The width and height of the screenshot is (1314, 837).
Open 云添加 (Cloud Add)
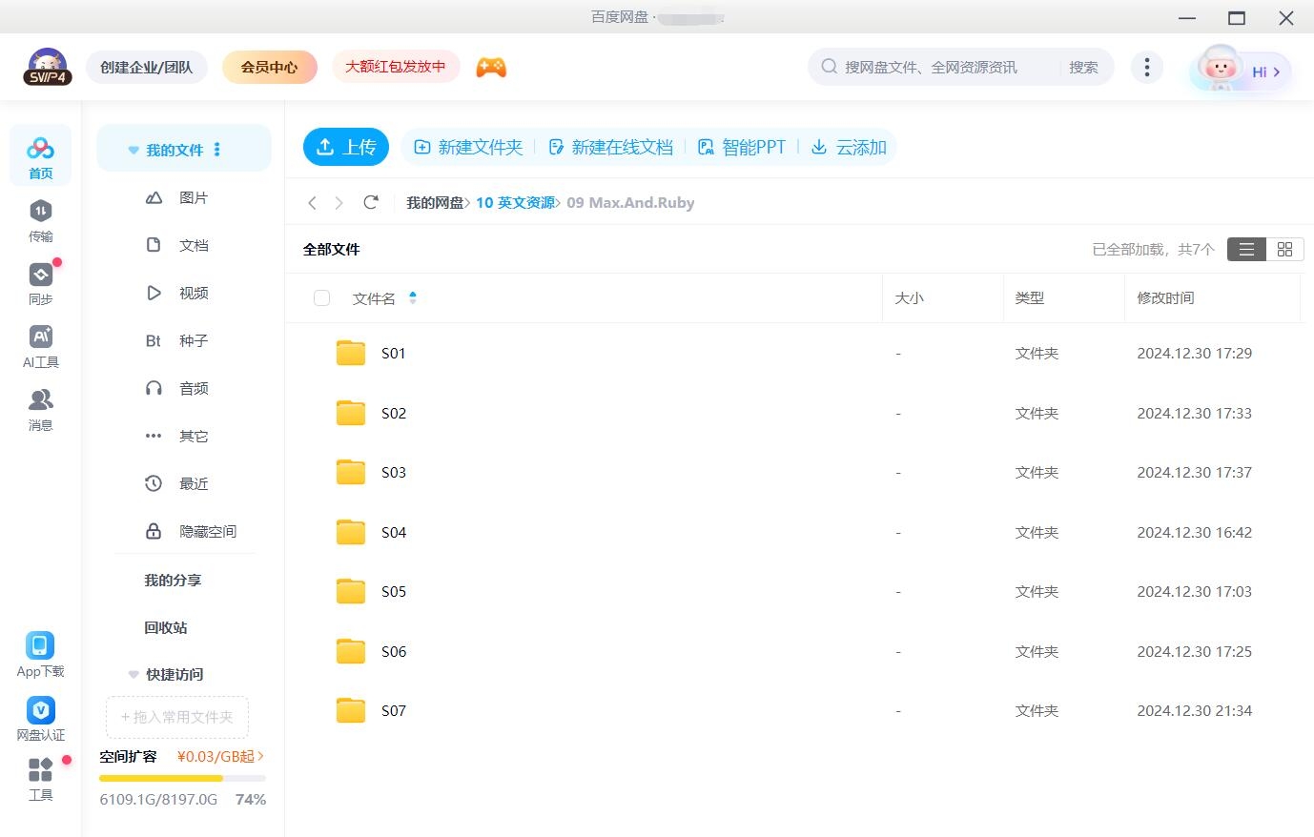[848, 147]
